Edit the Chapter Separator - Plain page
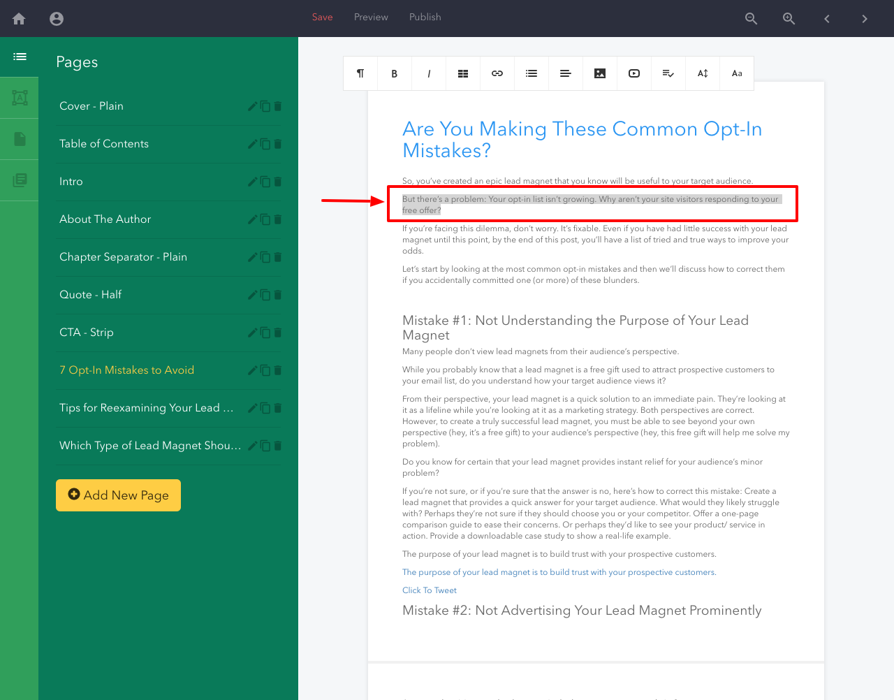This screenshot has width=894, height=700. pyautogui.click(x=253, y=257)
